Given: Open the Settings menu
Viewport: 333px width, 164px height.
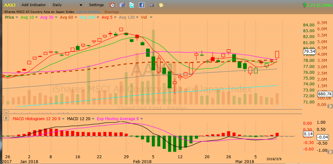Looking at the screenshot, I should point(96,5).
